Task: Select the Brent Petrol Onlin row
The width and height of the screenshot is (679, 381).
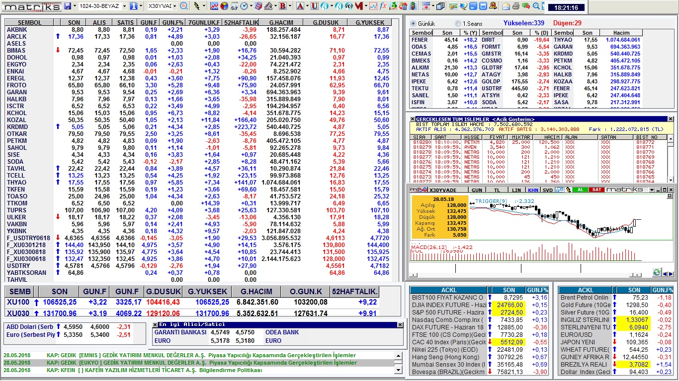Action: click(x=616, y=298)
